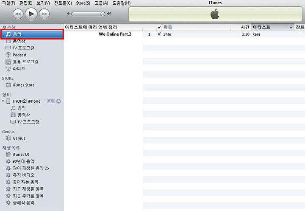Open TV 프로그램 icon under HYUN의 iPhone

13,122
